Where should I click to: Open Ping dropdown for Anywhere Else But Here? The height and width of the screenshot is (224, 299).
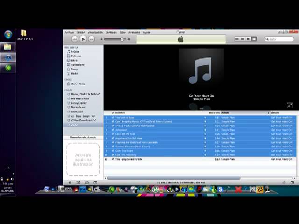pos(205,138)
